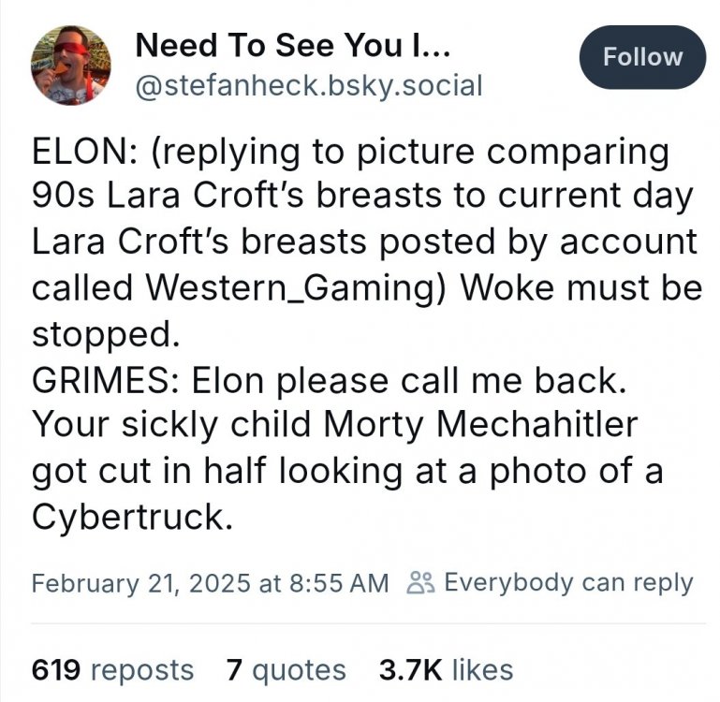The image size is (720, 702).
Task: Click the "Morty Mechahitler" name text
Action: tap(480, 425)
